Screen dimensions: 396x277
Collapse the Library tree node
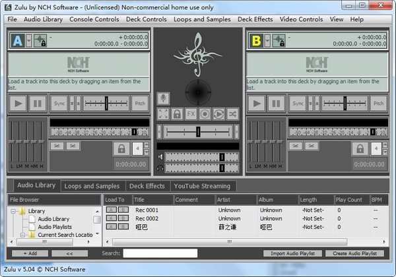pyautogui.click(x=14, y=211)
